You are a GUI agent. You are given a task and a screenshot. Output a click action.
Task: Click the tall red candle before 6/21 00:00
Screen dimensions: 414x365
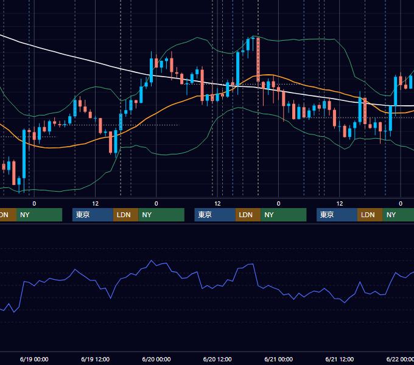258,60
